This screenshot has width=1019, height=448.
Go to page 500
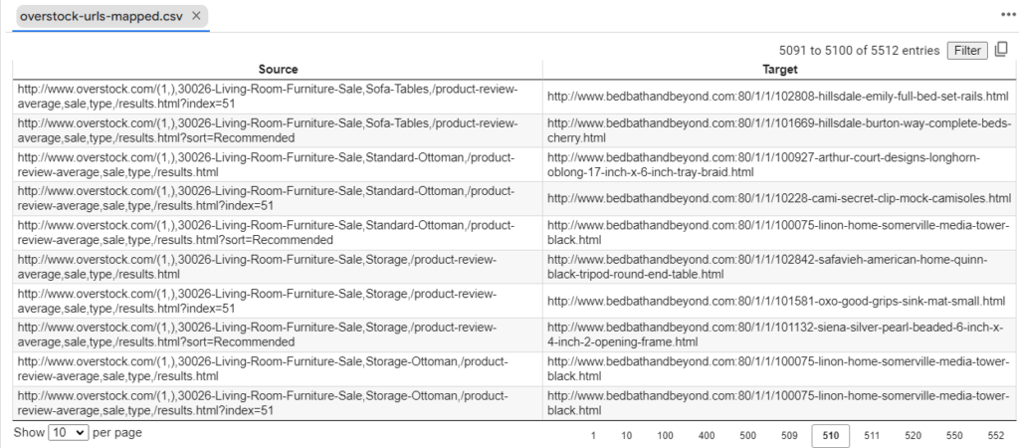pos(747,436)
